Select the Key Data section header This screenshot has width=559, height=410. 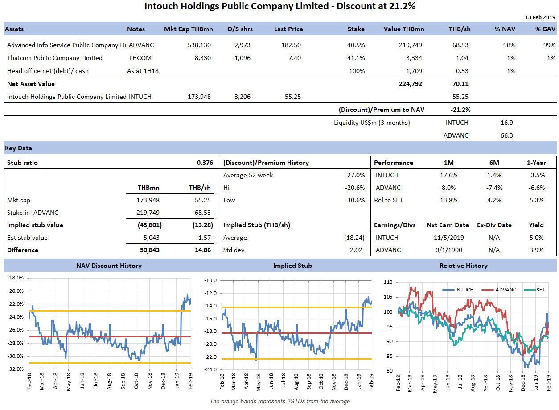click(19, 148)
